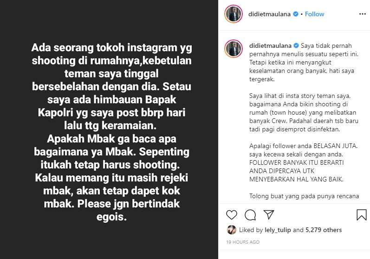Open comments via the speech bubble icon
Screen dimensions: 370x259
point(250,214)
